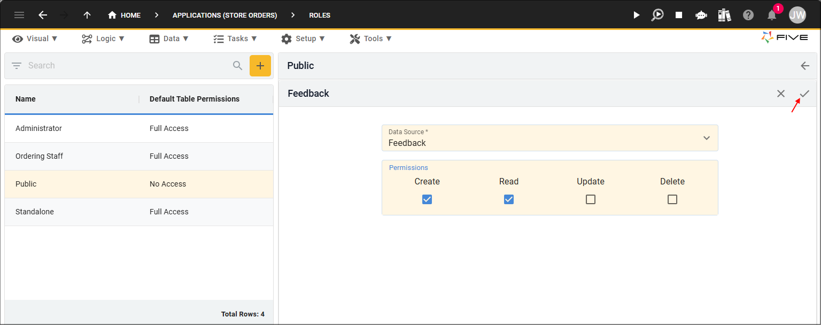The width and height of the screenshot is (821, 325).
Task: Open the notifications bell
Action: (772, 15)
